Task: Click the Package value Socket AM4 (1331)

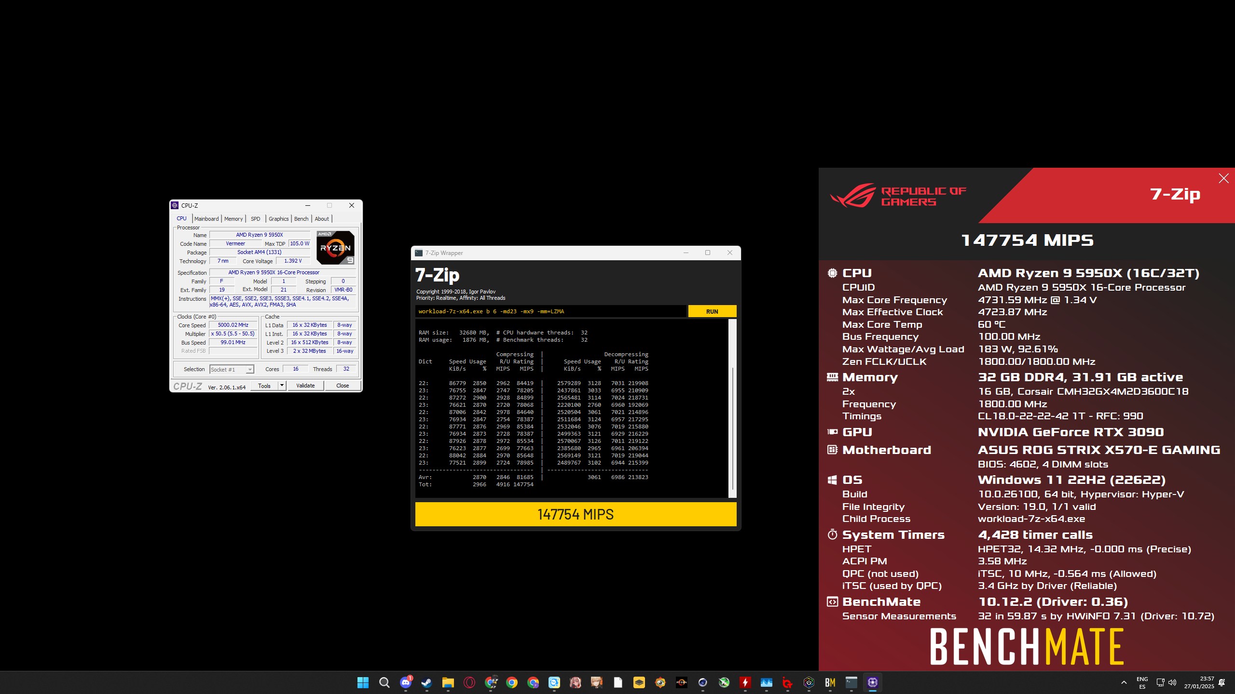Action: (x=260, y=252)
